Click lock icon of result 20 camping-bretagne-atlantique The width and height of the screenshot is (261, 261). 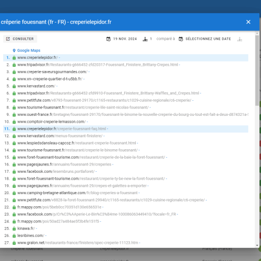point(14,193)
